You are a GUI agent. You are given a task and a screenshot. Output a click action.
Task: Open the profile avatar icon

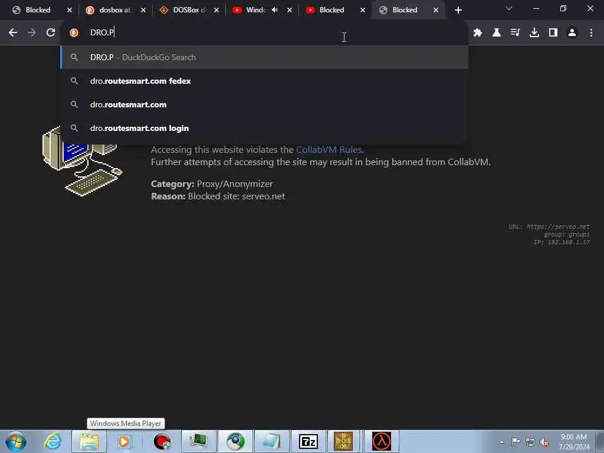[572, 33]
